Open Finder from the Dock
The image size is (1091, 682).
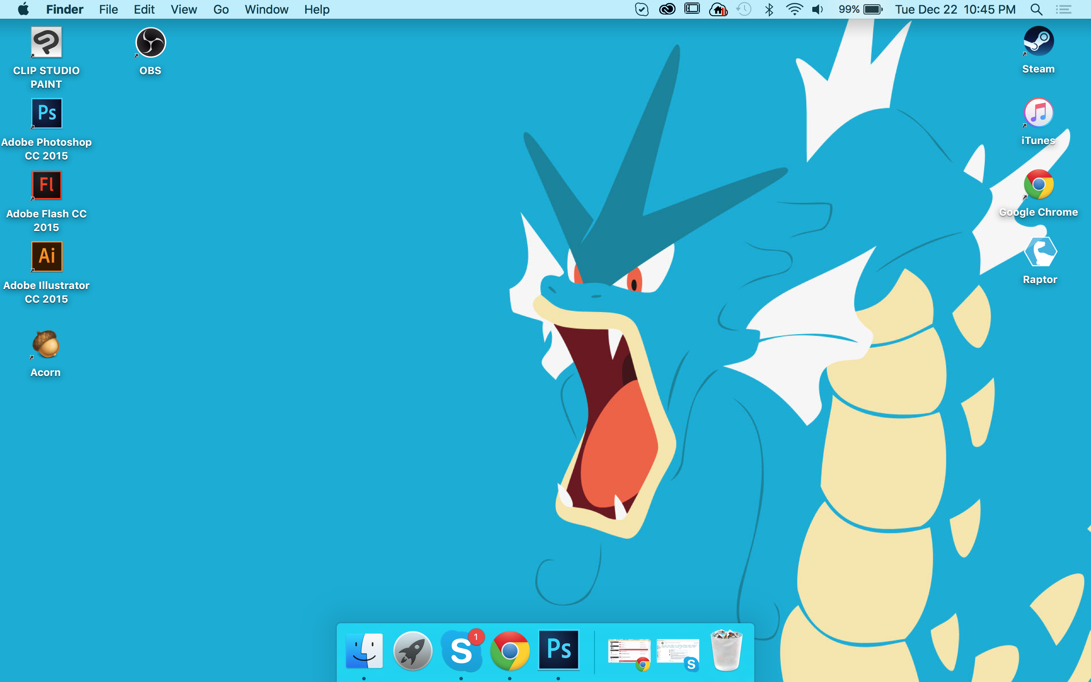(364, 650)
